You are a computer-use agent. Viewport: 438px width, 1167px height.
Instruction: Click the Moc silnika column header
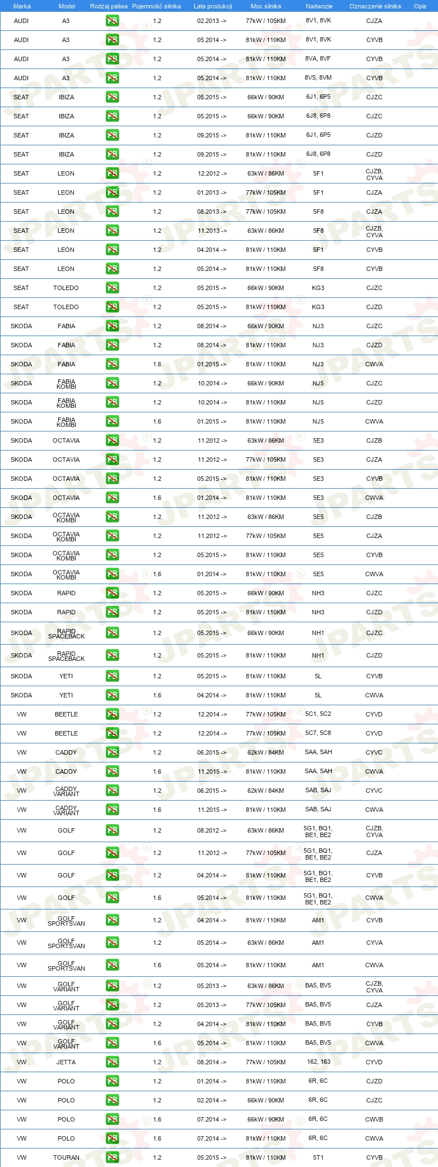[x=265, y=6]
